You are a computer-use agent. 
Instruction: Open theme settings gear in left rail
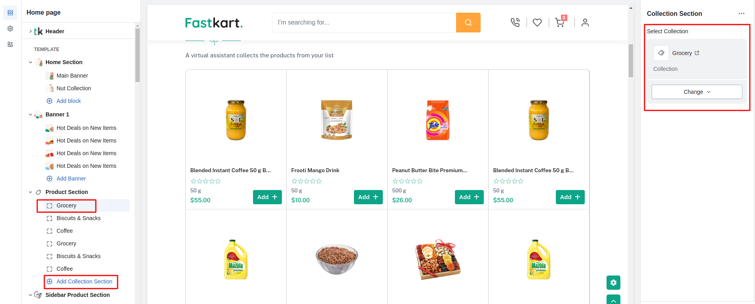pyautogui.click(x=10, y=28)
